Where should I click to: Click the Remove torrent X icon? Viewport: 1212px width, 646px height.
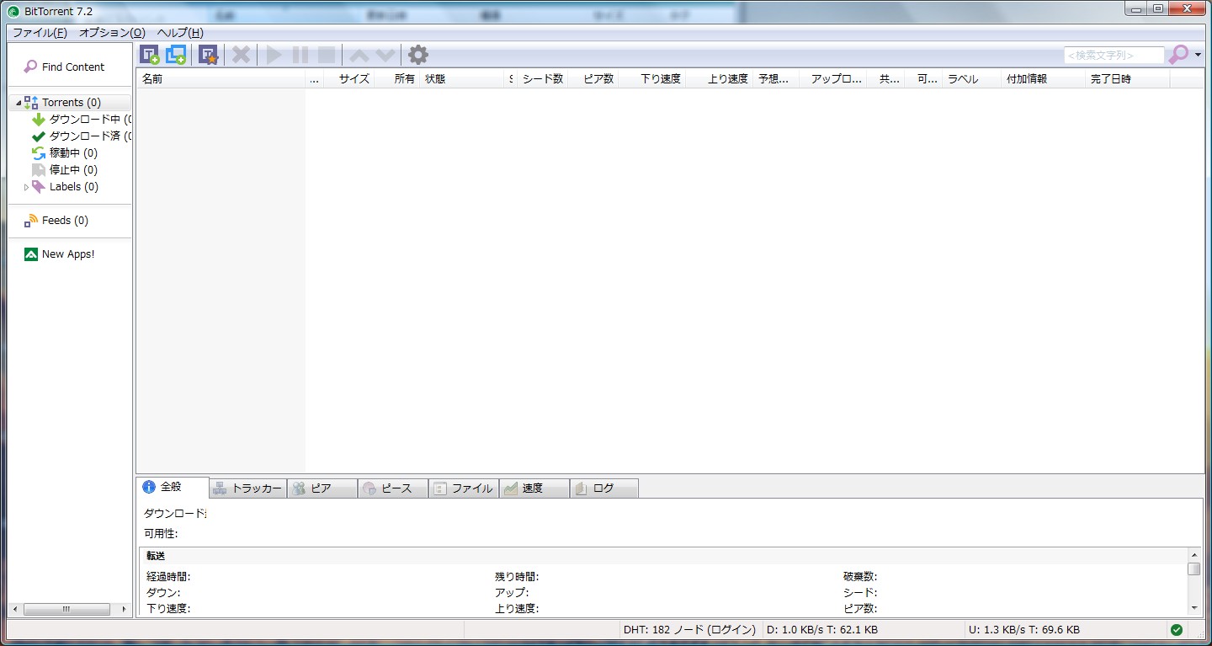[242, 55]
